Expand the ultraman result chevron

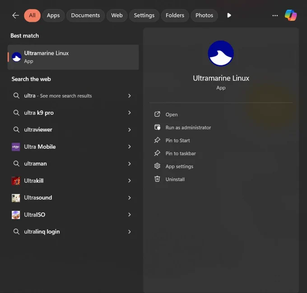click(x=130, y=164)
